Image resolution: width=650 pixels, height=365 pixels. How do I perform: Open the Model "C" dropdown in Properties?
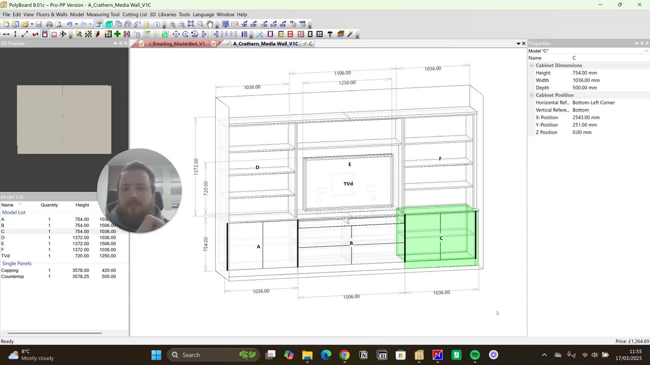tap(589, 51)
